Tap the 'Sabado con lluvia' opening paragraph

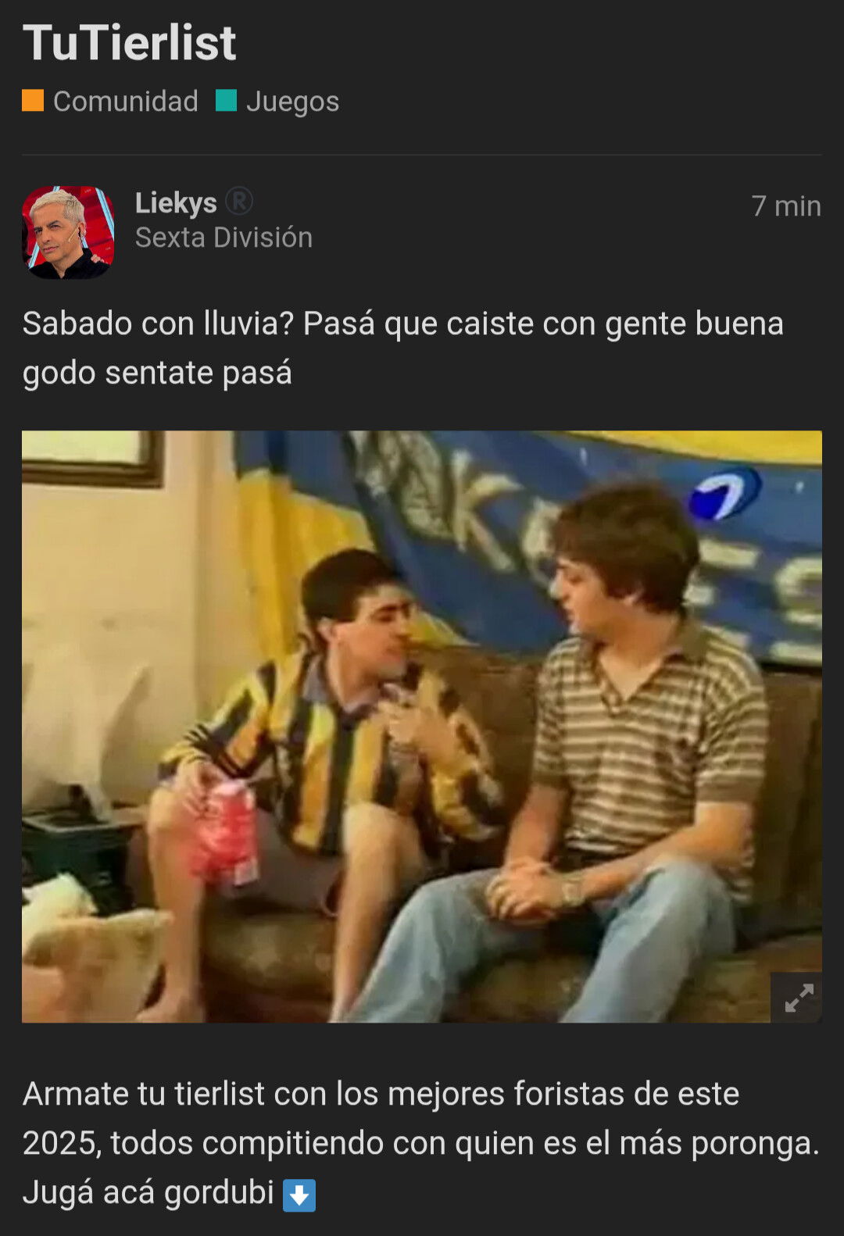click(403, 348)
